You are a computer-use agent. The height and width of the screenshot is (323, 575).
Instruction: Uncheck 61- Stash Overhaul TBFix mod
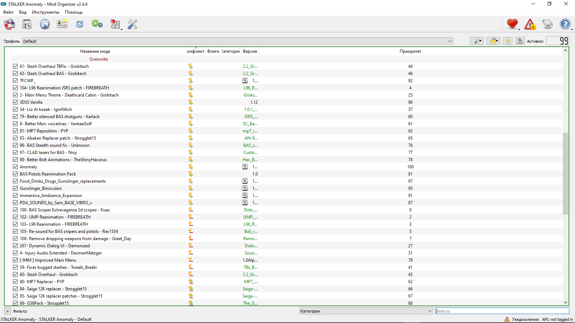[15, 66]
